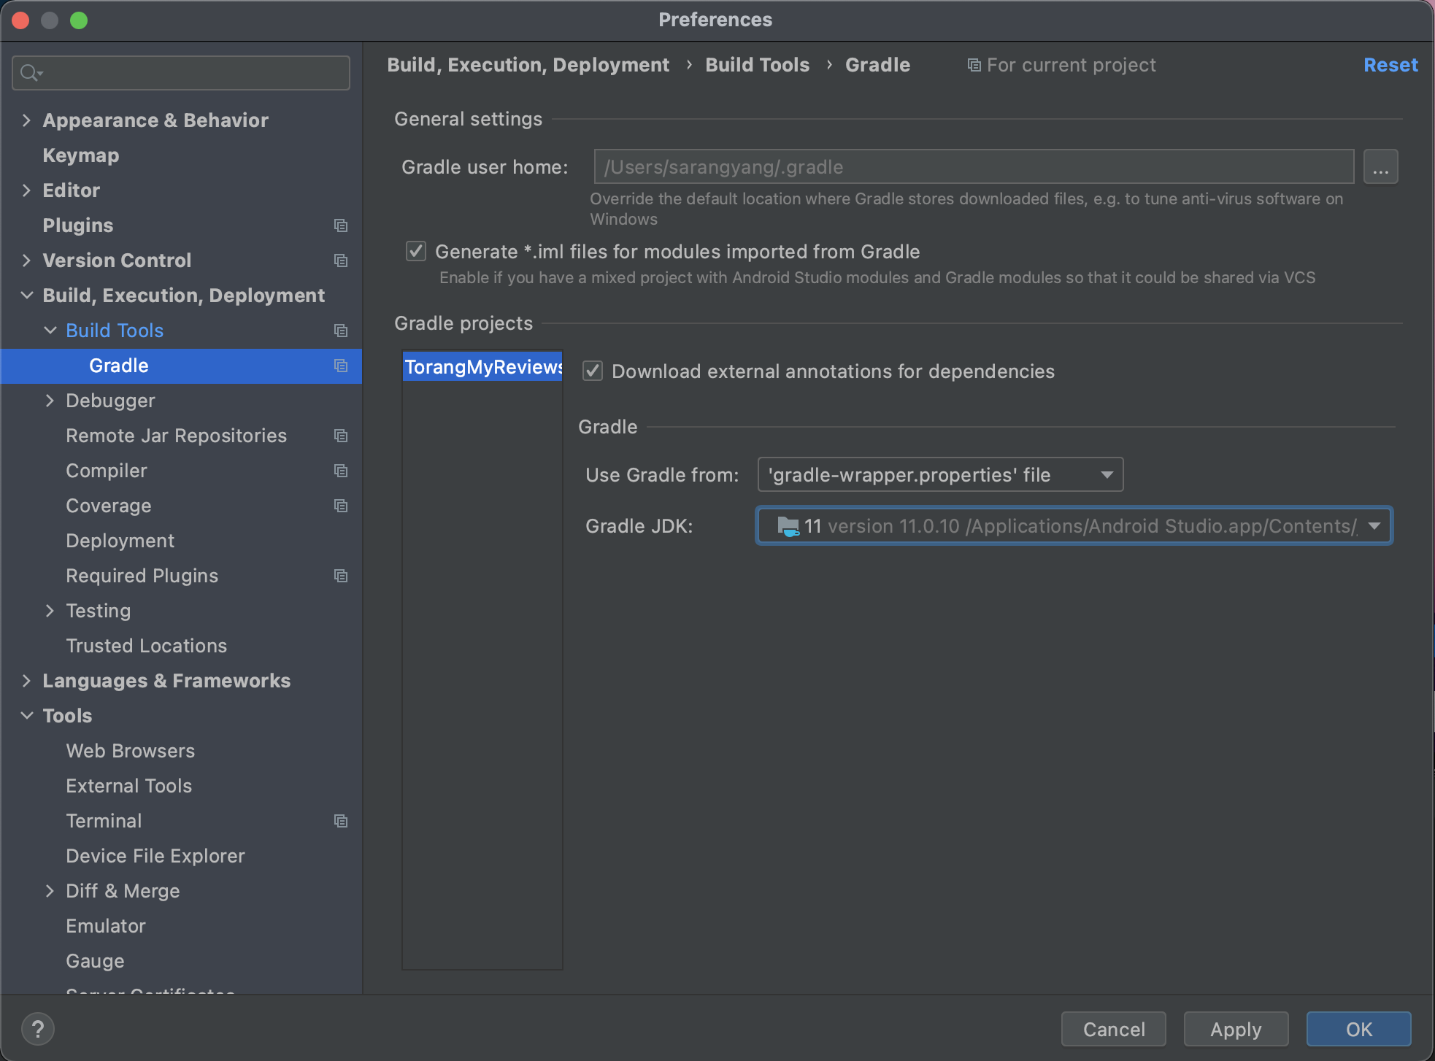Open the Use Gradle from dropdown
Viewport: 1435px width, 1061px height.
940,475
